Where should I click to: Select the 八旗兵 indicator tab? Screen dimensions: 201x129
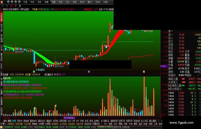105,121
